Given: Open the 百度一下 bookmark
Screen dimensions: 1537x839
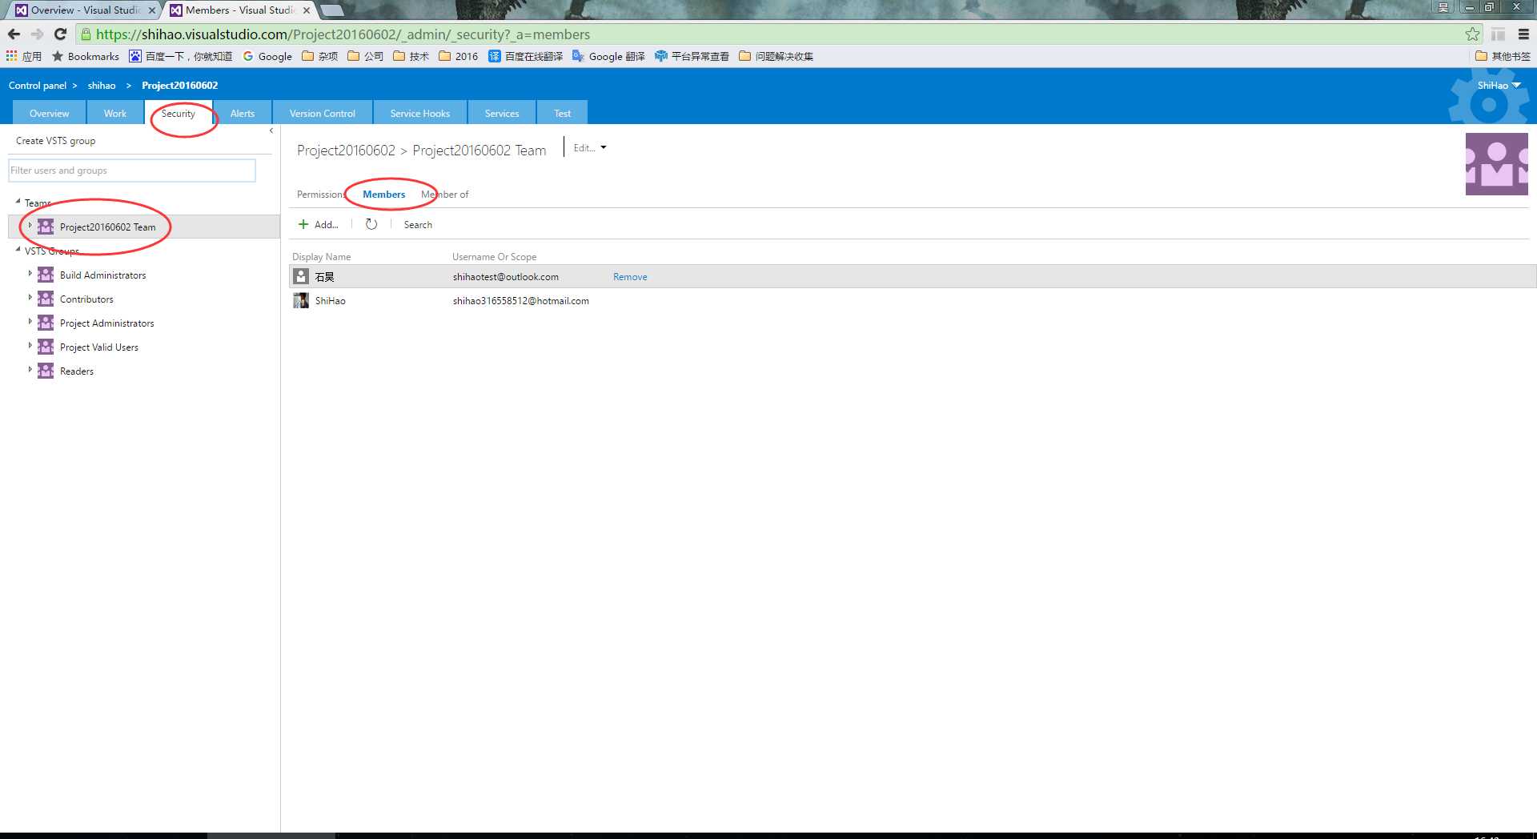Looking at the screenshot, I should (x=181, y=56).
